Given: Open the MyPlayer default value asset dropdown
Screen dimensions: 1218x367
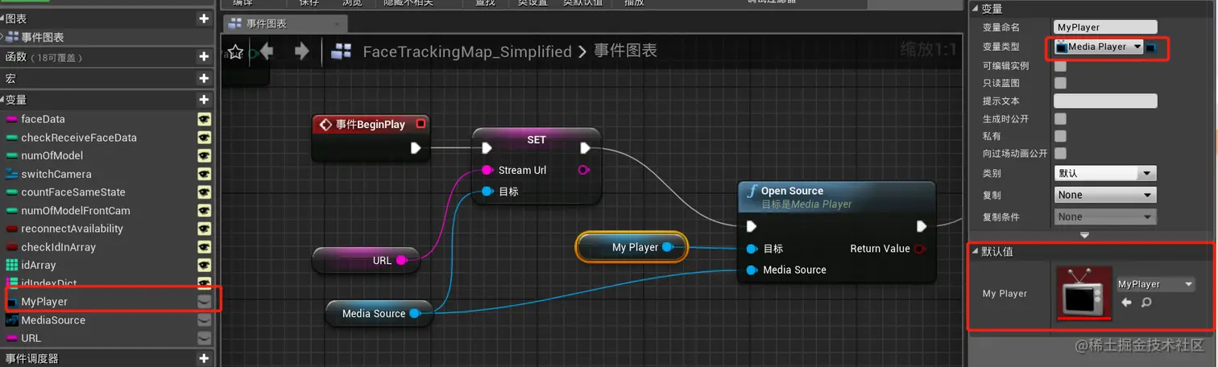Looking at the screenshot, I should pyautogui.click(x=1155, y=284).
